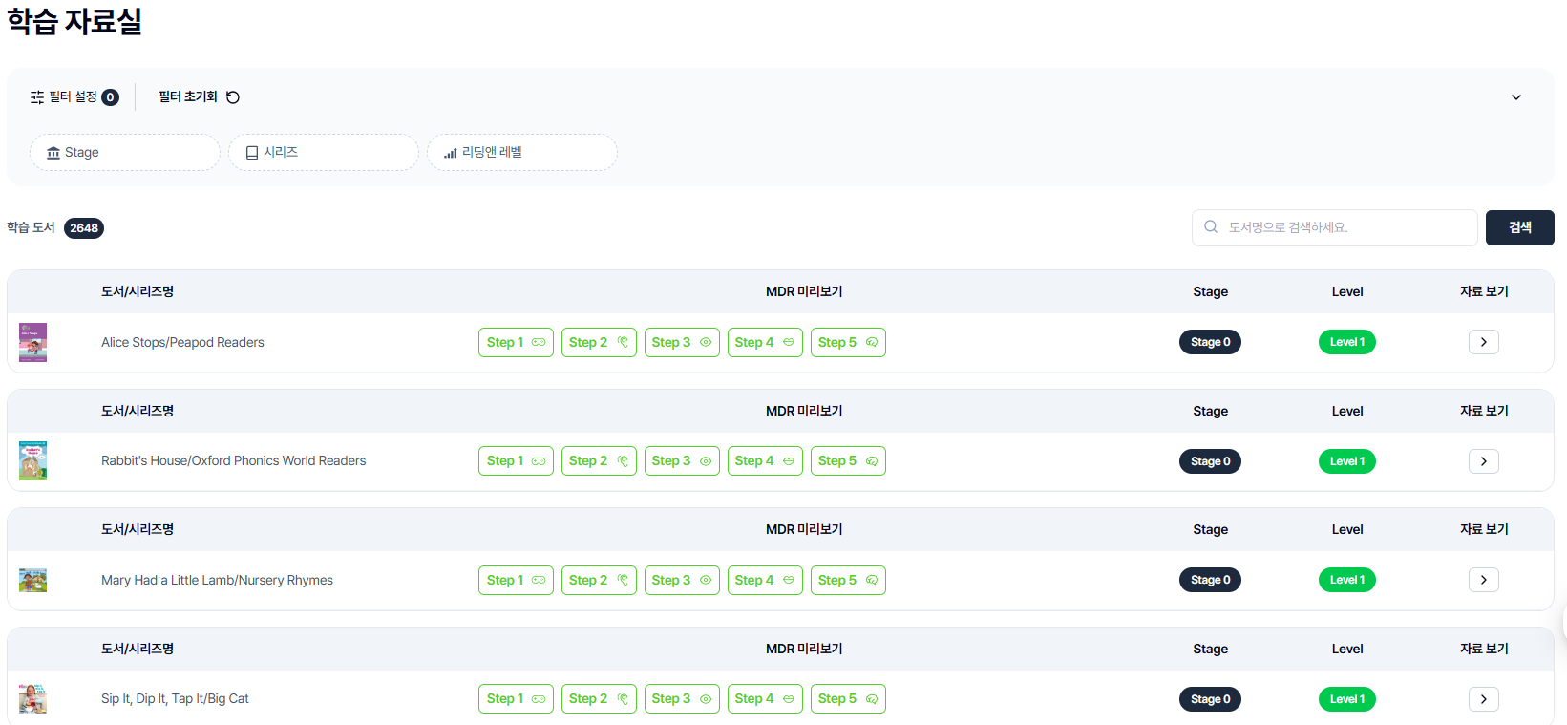The image size is (1567, 725).
Task: View materials arrow for Alice Stops
Action: [x=1483, y=342]
